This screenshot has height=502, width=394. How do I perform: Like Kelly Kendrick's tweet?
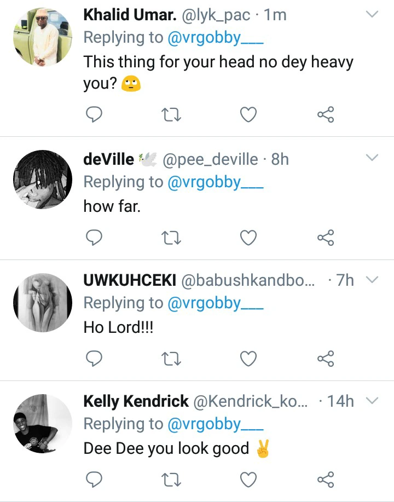click(249, 480)
